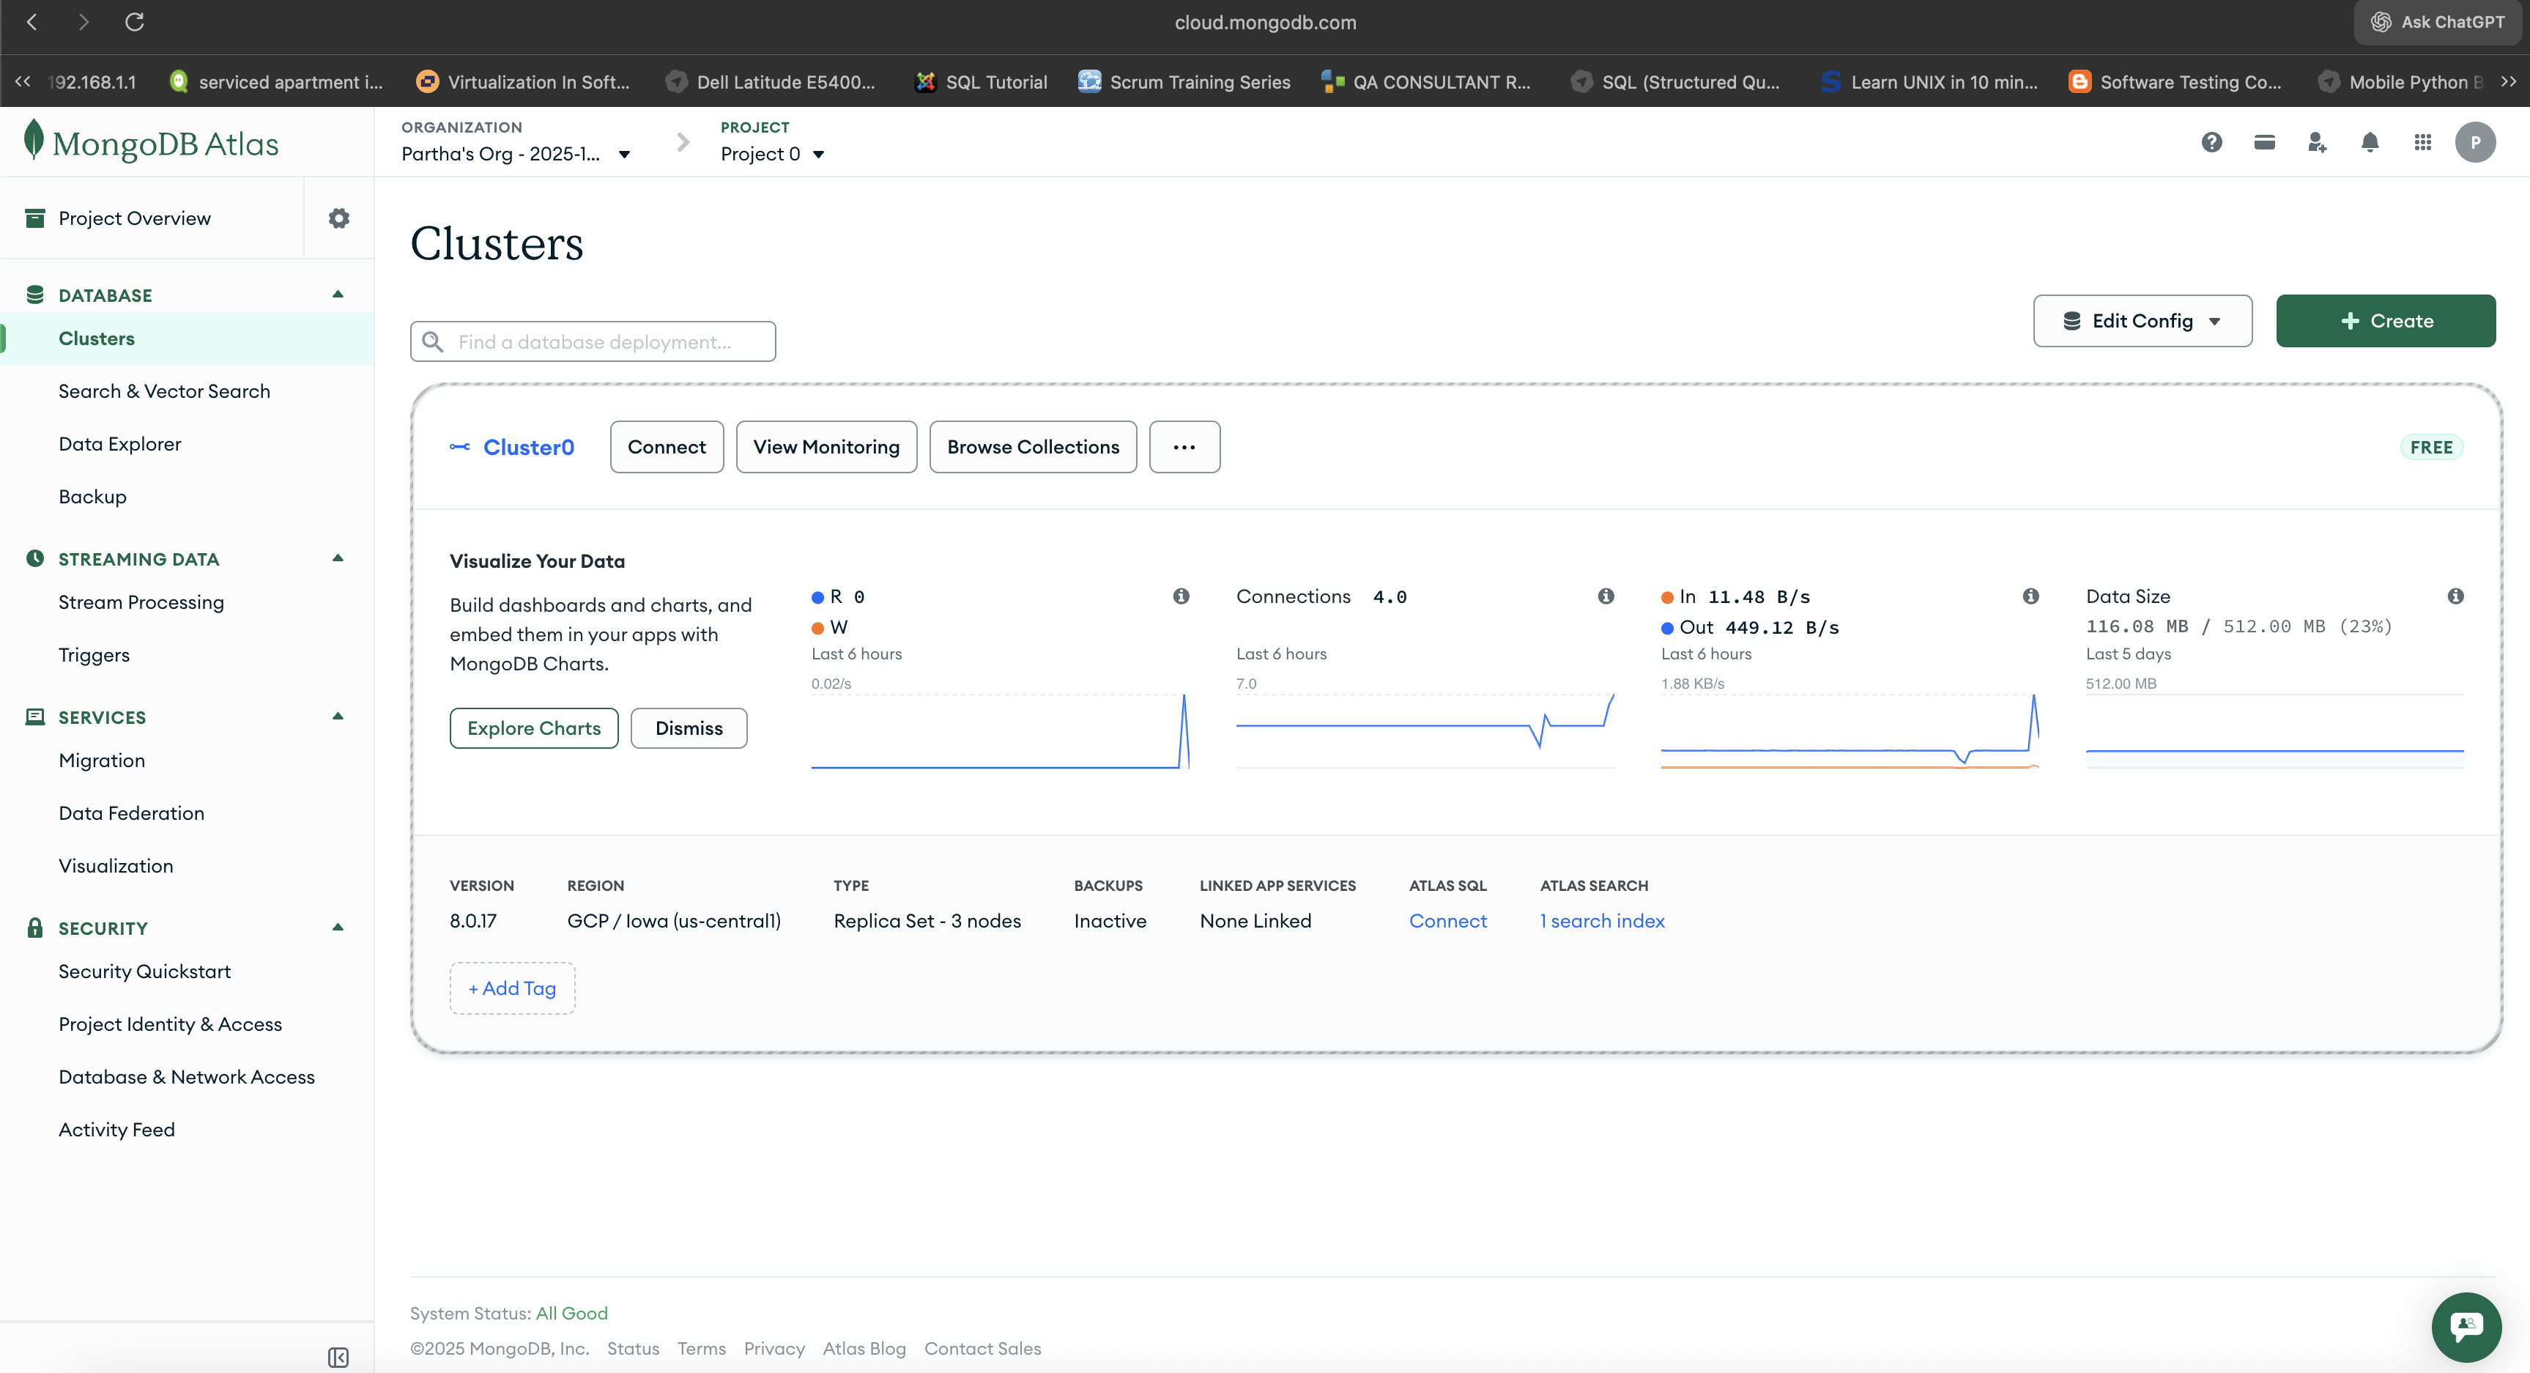Collapse the SECURITY section

point(338,927)
